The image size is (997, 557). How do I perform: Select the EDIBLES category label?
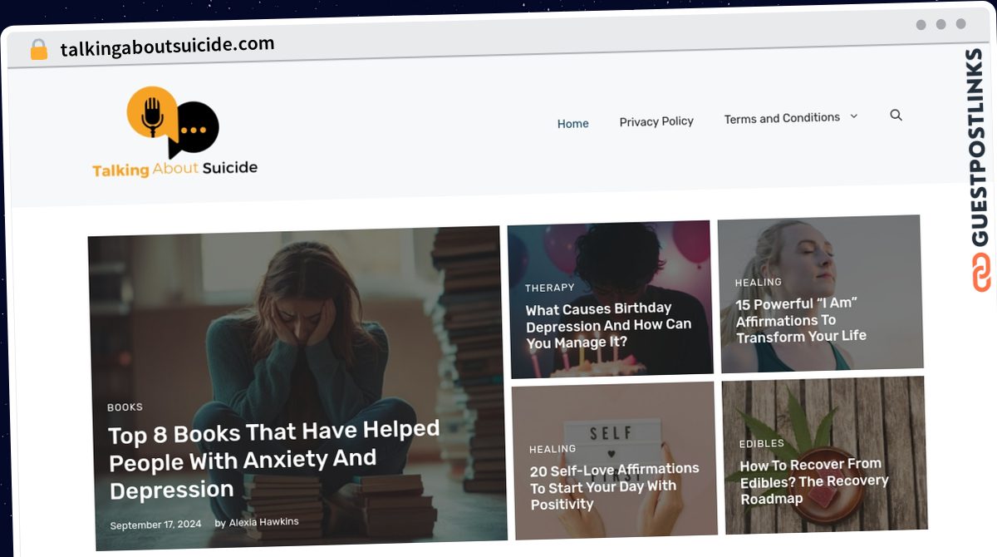(x=762, y=444)
